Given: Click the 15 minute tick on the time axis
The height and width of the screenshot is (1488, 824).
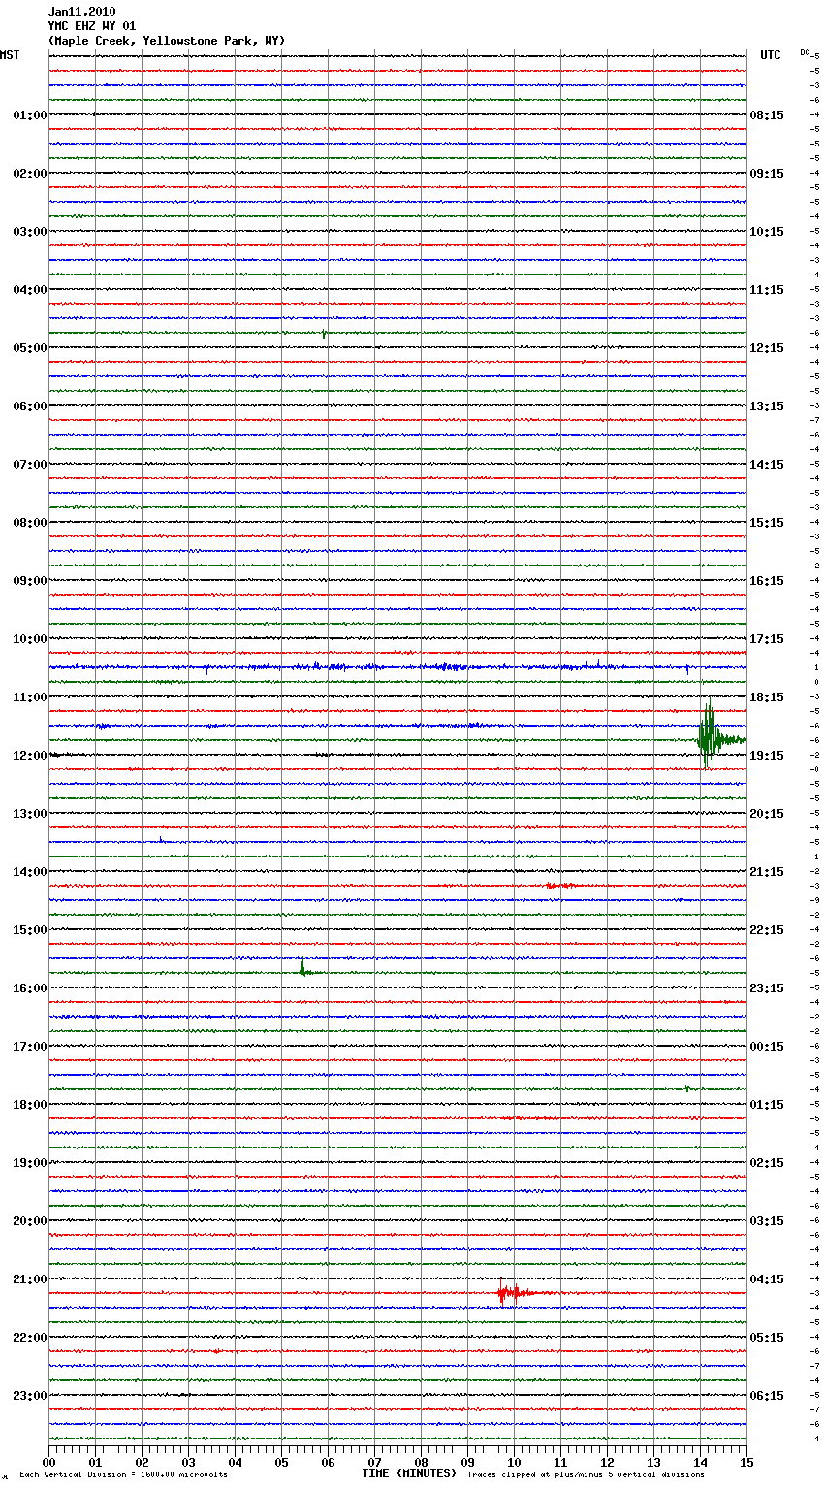Looking at the screenshot, I should pos(746,1462).
